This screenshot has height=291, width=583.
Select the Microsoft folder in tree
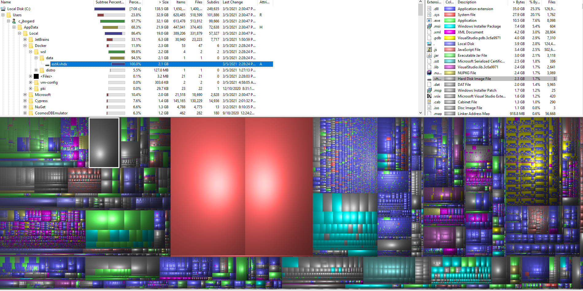(43, 95)
